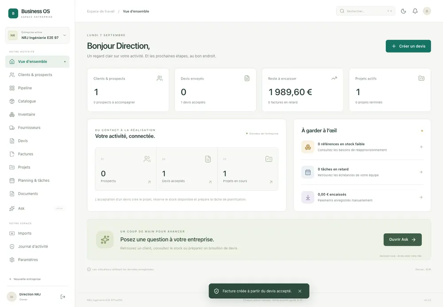Click trend arrow icon on Reste à encaisser card
Viewport: 443px width, 307px height.
[334, 78]
